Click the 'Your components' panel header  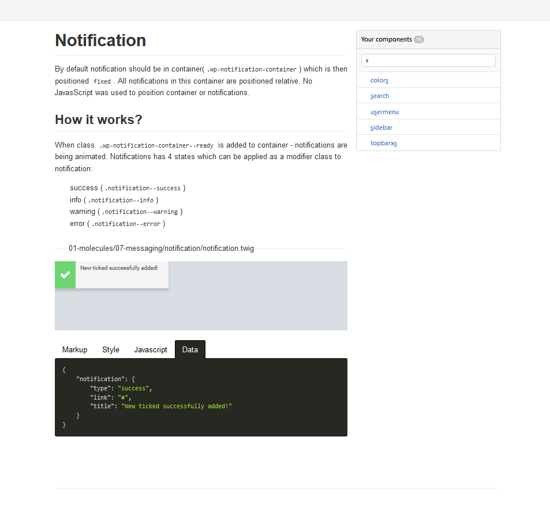386,39
